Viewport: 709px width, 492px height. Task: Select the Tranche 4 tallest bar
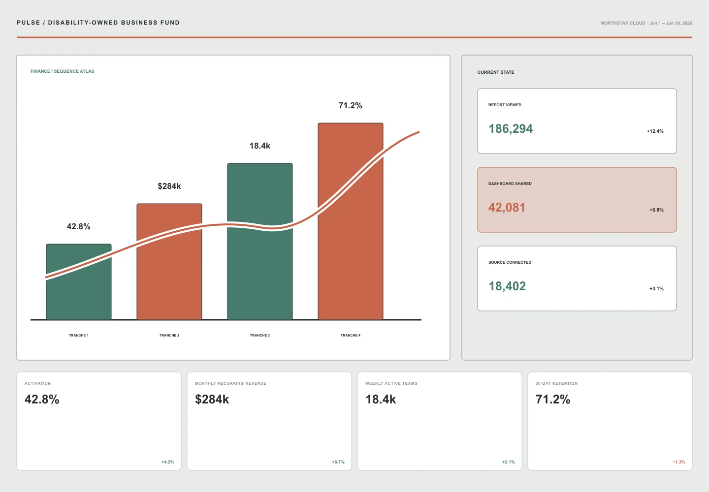[x=351, y=221]
